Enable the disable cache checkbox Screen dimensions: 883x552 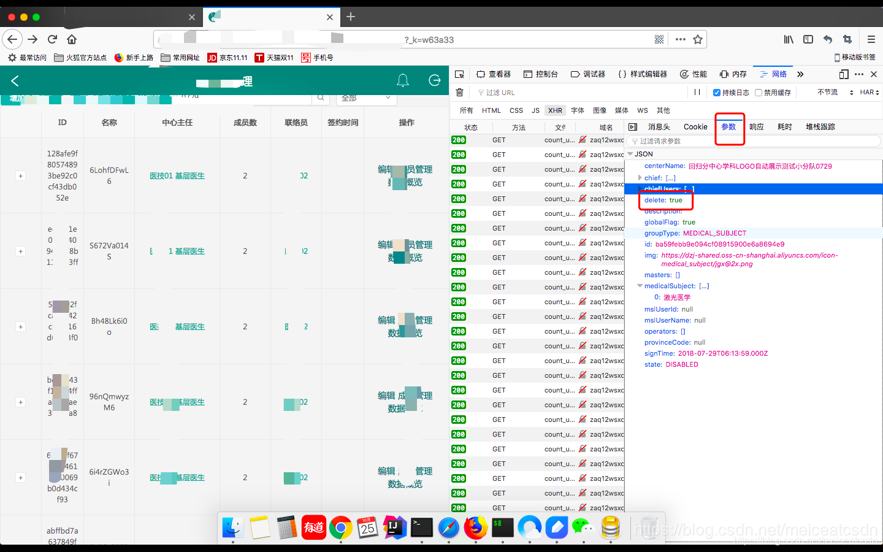759,93
